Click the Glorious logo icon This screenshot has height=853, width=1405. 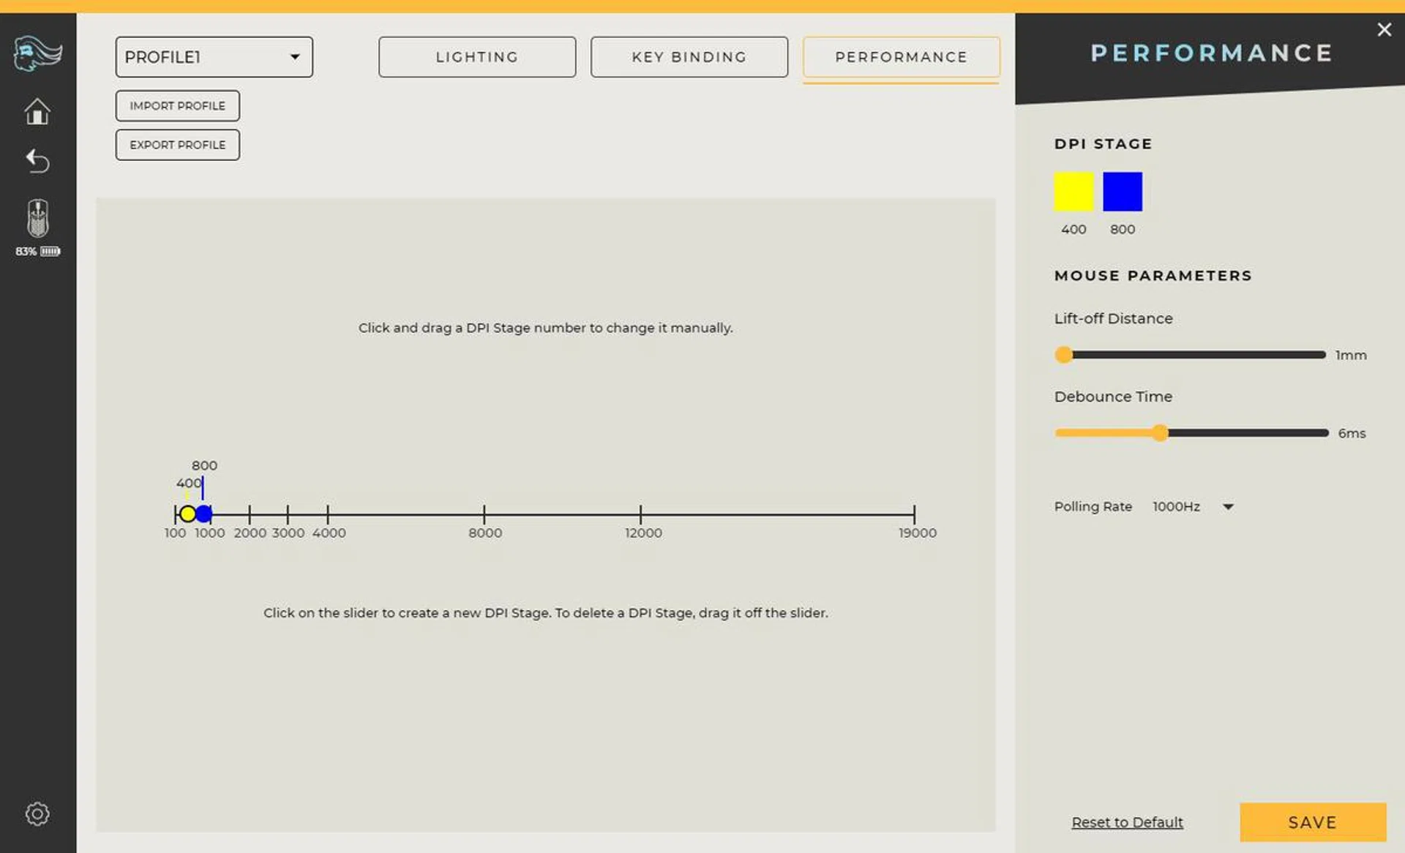tap(37, 53)
